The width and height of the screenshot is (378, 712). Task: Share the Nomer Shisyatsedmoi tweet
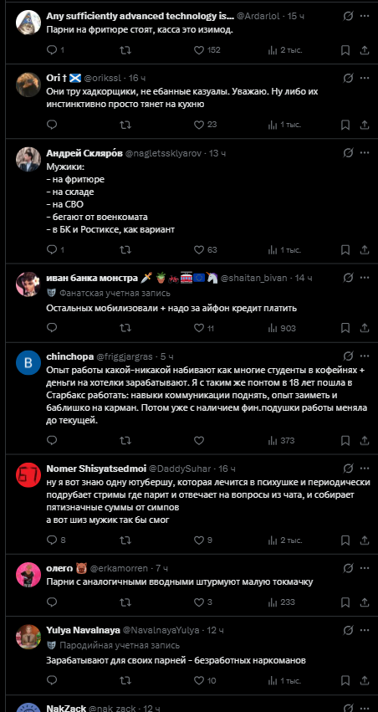[x=365, y=540]
